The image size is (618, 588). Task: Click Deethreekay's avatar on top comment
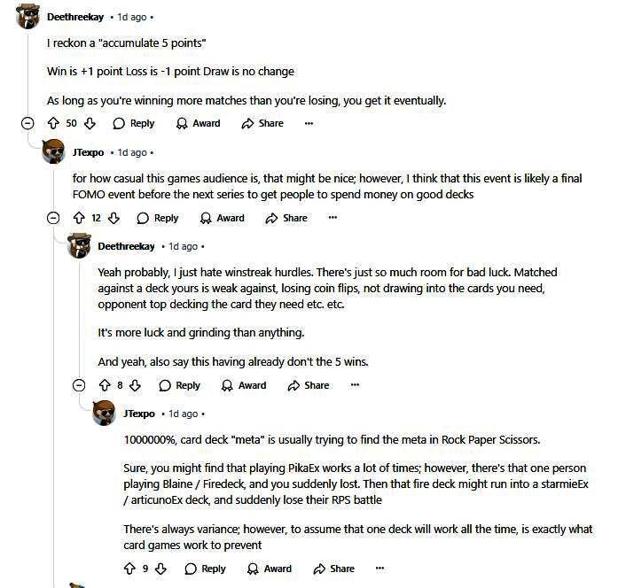(x=28, y=18)
